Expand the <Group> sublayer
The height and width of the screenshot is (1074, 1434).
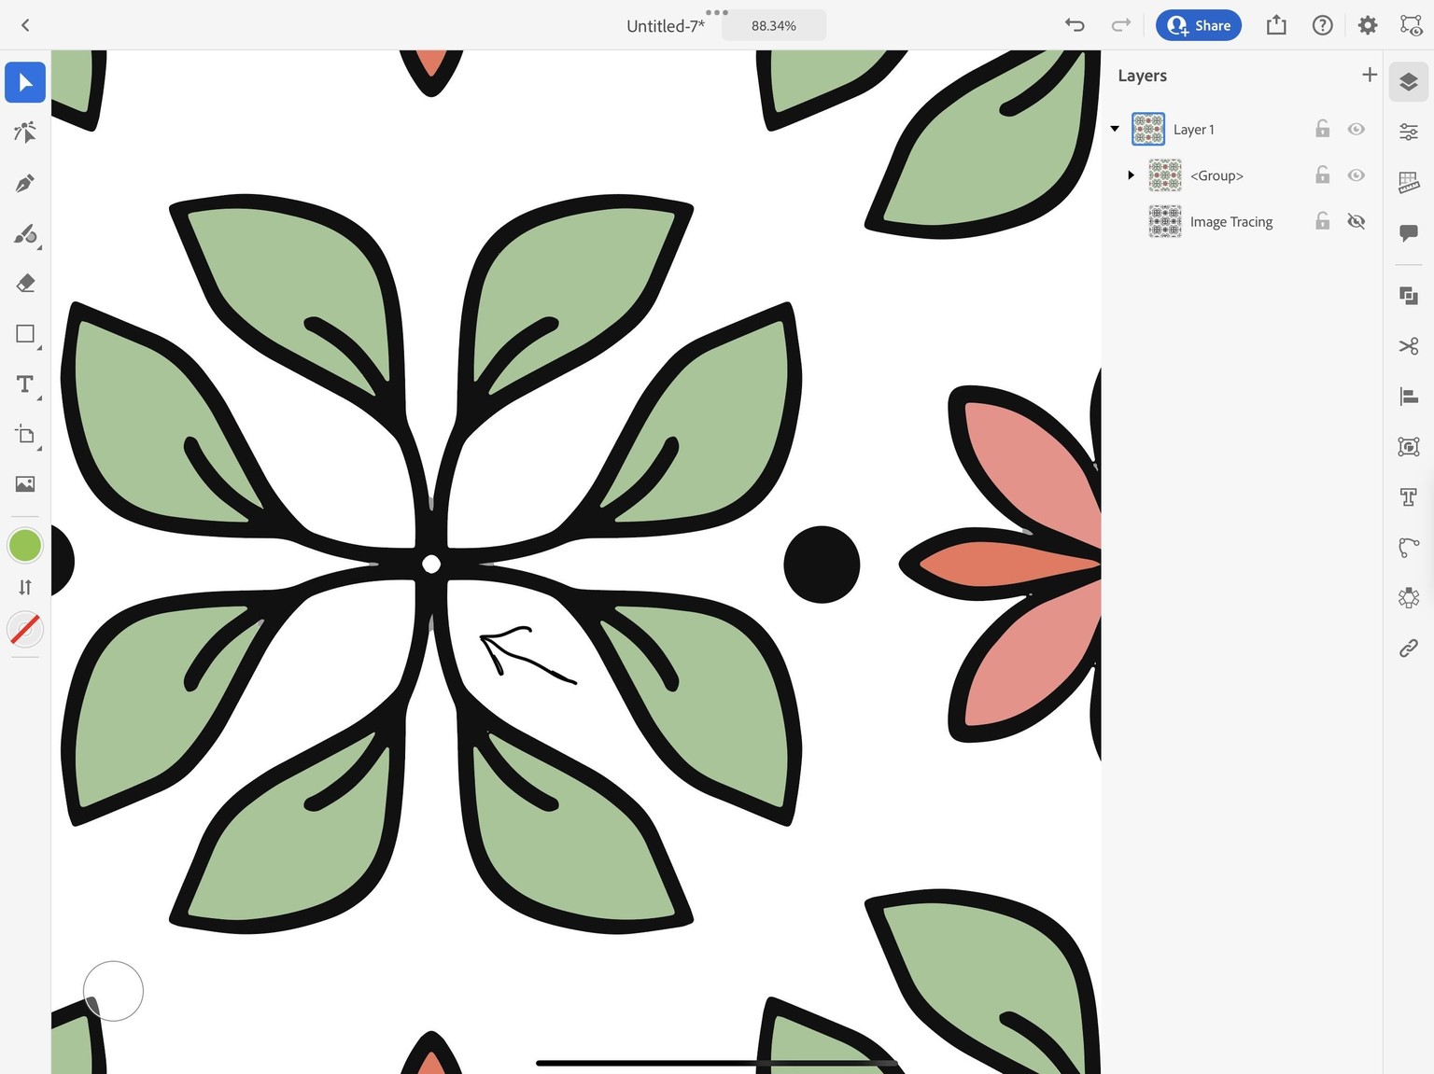pos(1131,175)
